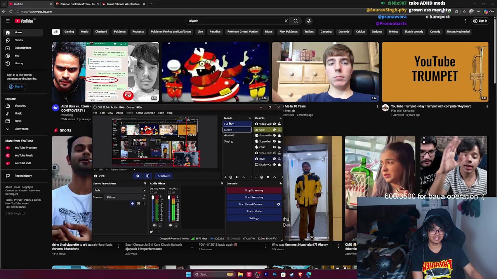Enable Studio Mode in OBS
The height and width of the screenshot is (279, 497).
(x=254, y=211)
